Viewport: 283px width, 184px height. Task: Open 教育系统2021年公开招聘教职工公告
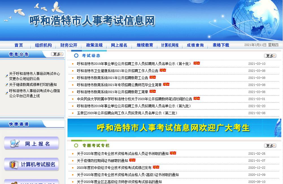(112, 78)
